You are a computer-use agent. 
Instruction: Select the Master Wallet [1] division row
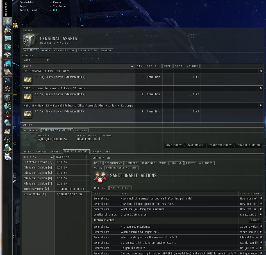tap(56, 194)
